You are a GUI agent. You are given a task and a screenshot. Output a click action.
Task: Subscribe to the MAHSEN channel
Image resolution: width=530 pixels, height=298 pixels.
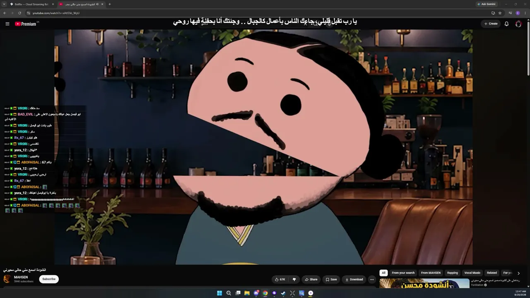point(49,279)
